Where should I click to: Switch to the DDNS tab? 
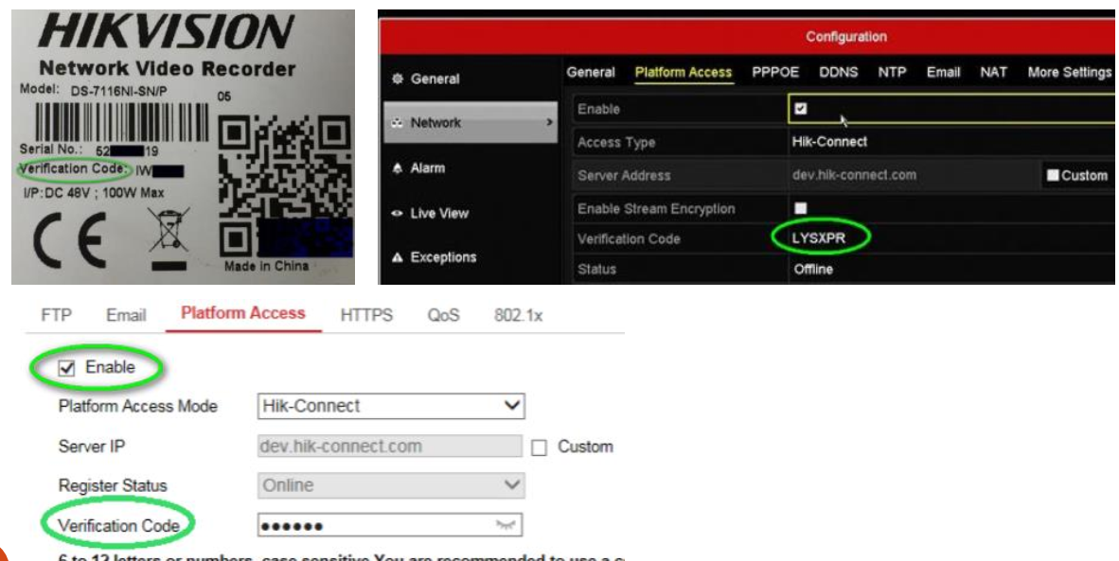(x=839, y=72)
